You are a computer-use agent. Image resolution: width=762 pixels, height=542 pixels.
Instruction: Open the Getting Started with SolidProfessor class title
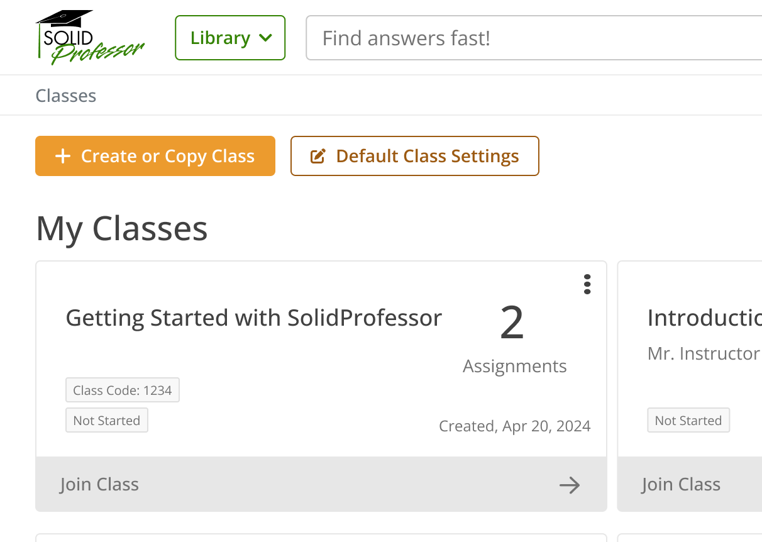pyautogui.click(x=254, y=318)
